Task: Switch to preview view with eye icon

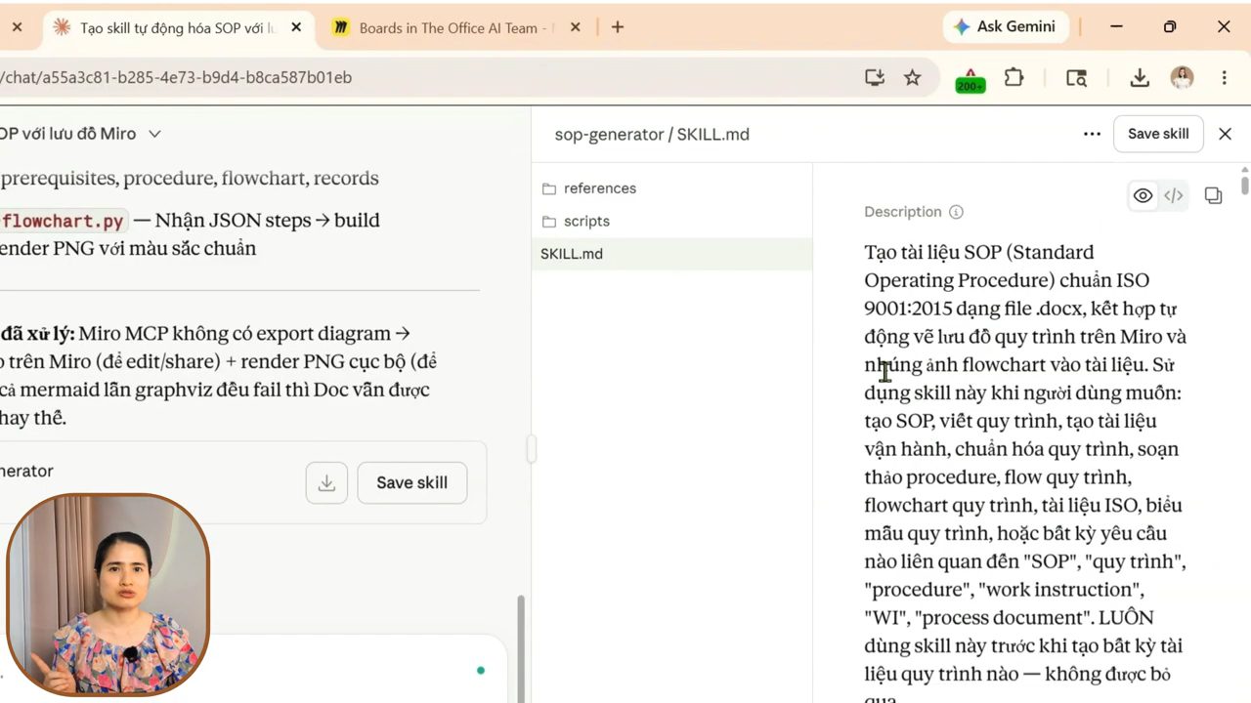Action: click(1143, 196)
